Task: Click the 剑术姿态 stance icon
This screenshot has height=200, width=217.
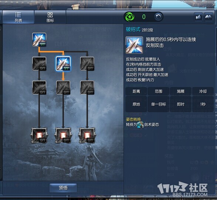Action: 140,124
